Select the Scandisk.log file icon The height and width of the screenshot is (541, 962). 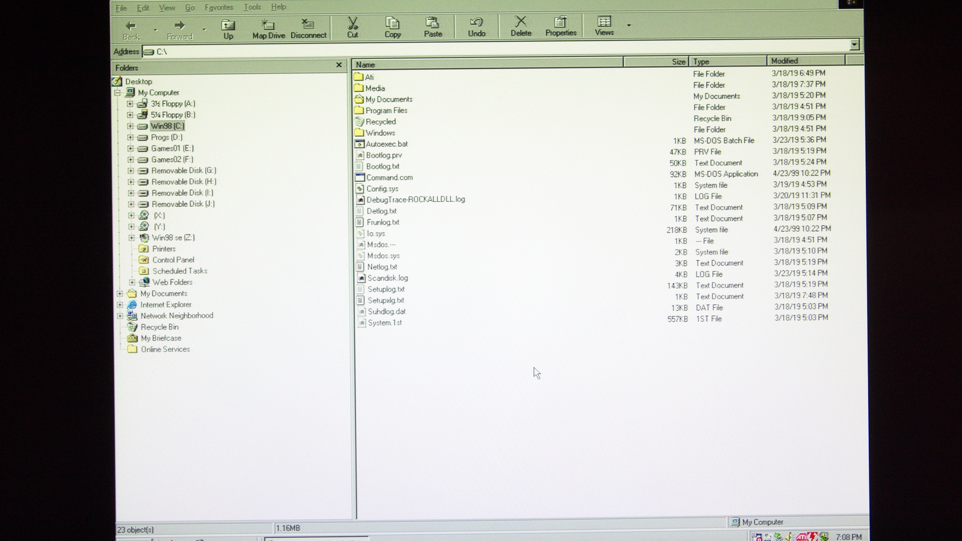(361, 278)
